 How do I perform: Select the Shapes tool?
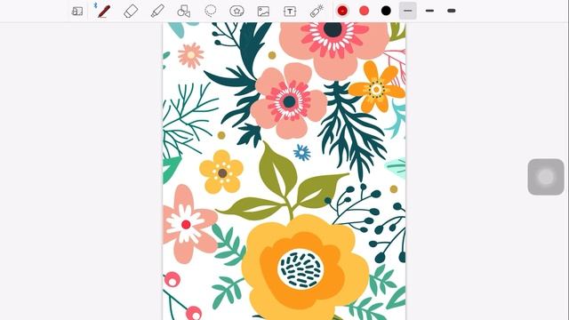(184, 12)
